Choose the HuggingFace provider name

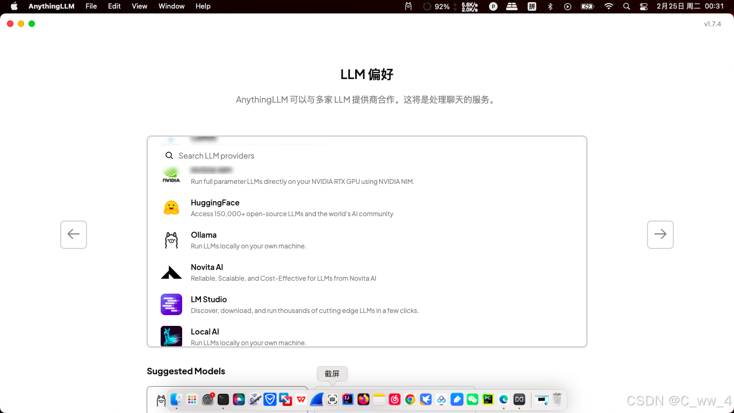tap(215, 203)
